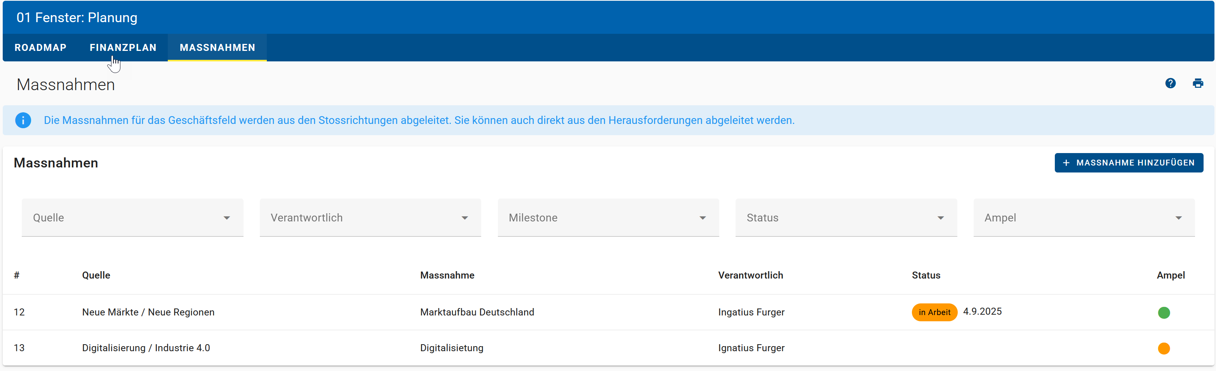This screenshot has height=371, width=1216.
Task: Open the Quelle filter dropdown
Action: [133, 218]
